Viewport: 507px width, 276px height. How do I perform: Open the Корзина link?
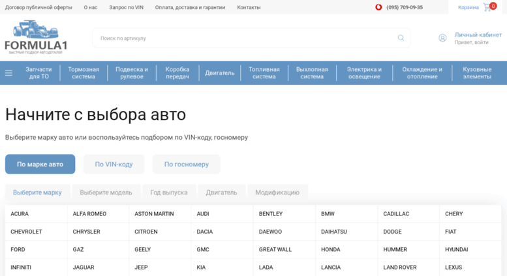[469, 7]
